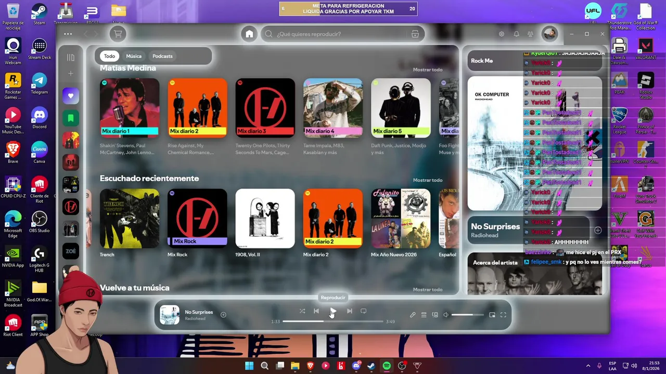
Task: Toggle repeat in the player bar
Action: 364,311
